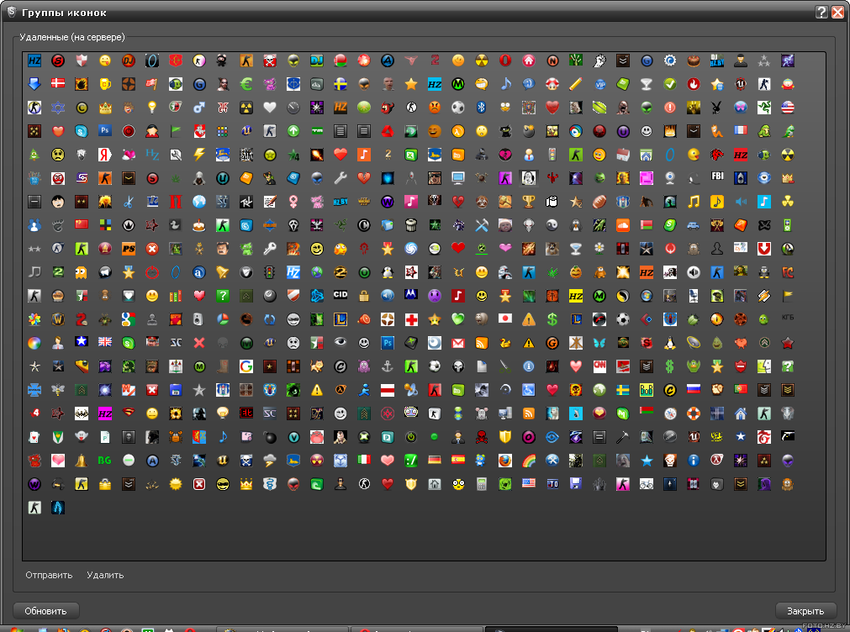Select the red Yandex Я icon

[104, 155]
